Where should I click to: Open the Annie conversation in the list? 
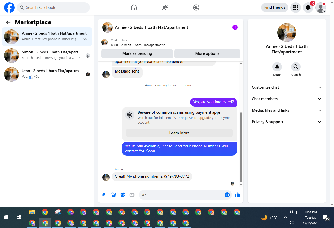(x=47, y=37)
